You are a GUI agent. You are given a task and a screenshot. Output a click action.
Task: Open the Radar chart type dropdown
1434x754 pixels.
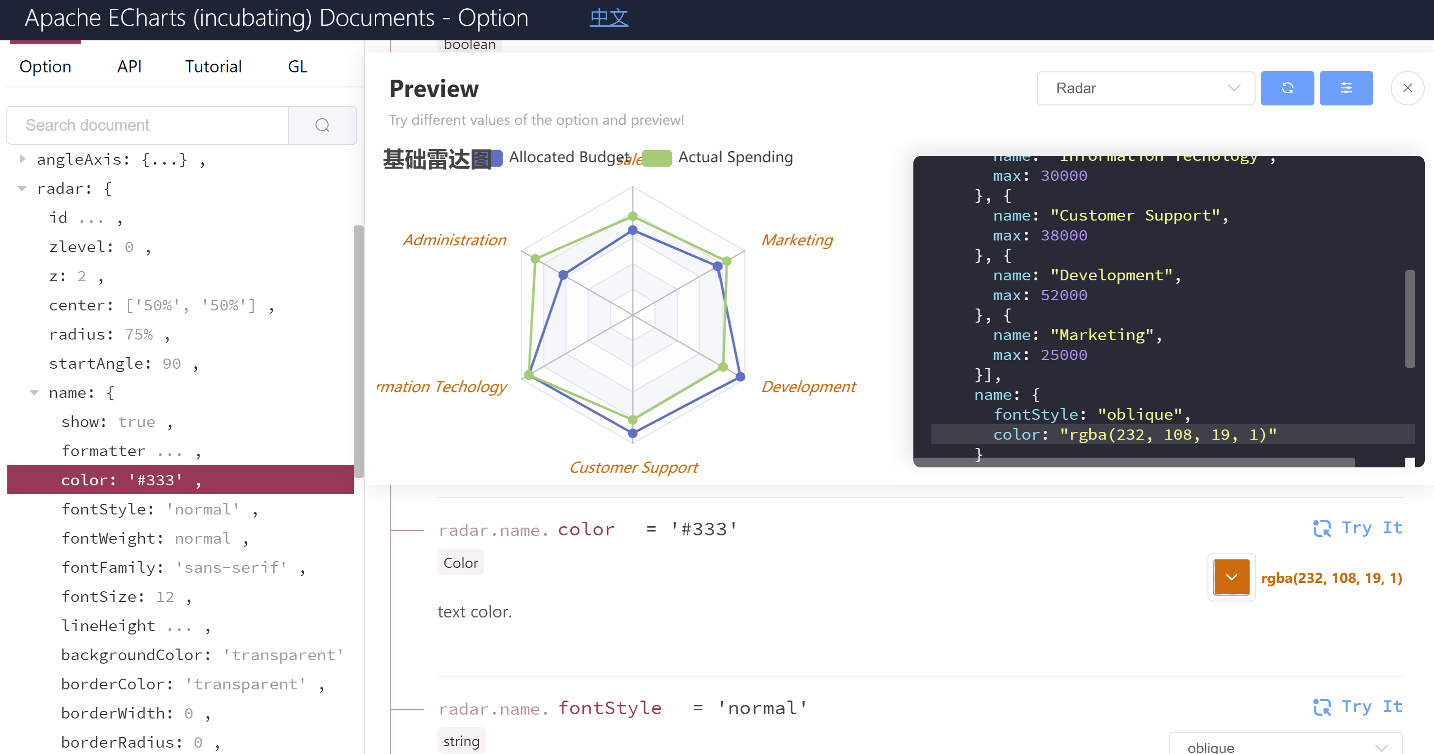1145,88
